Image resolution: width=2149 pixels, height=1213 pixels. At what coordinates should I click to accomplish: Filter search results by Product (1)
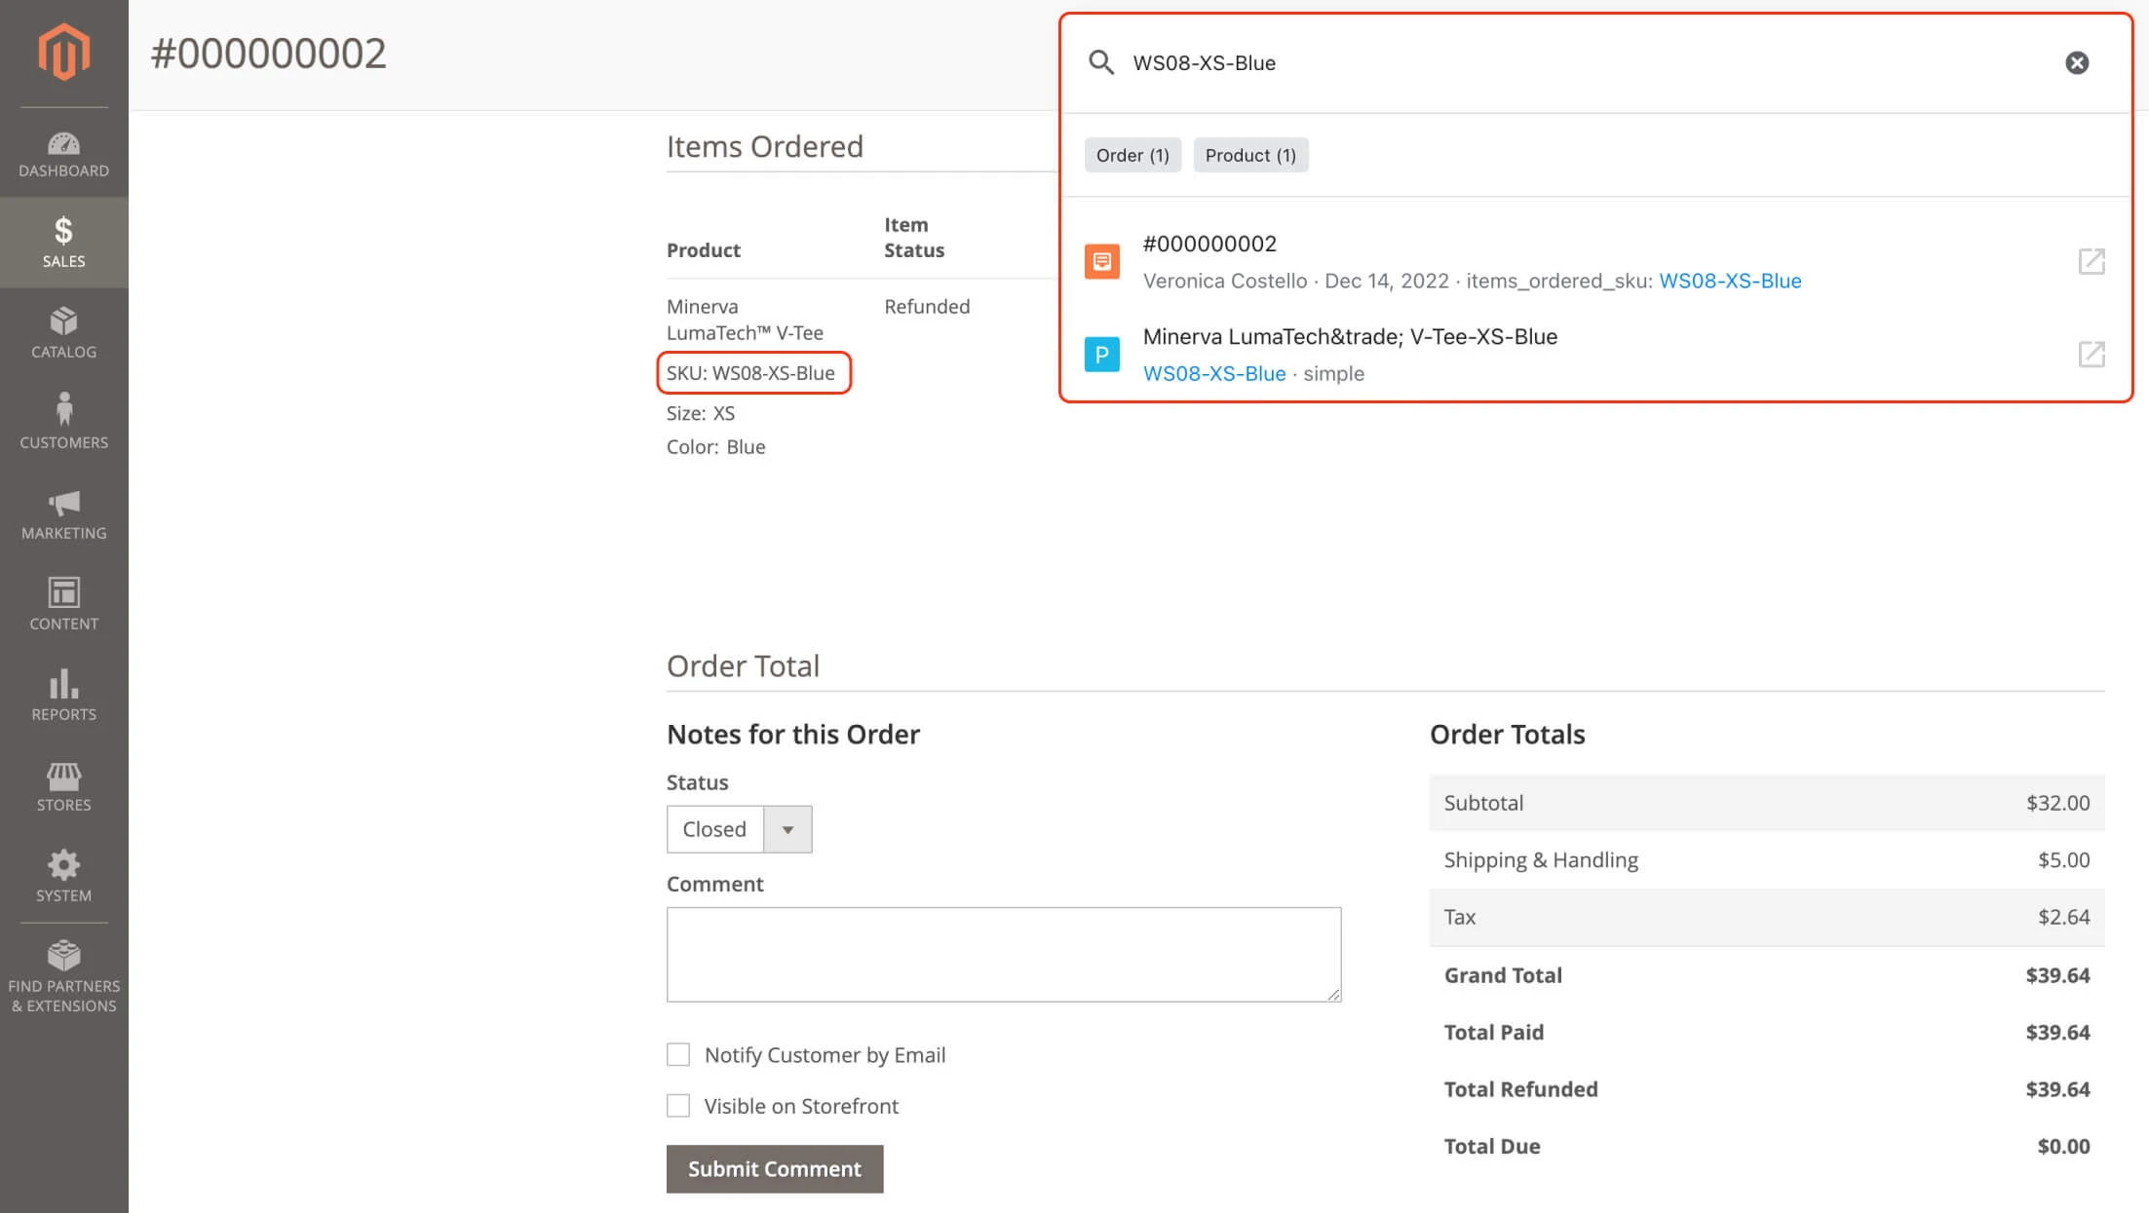(x=1250, y=154)
